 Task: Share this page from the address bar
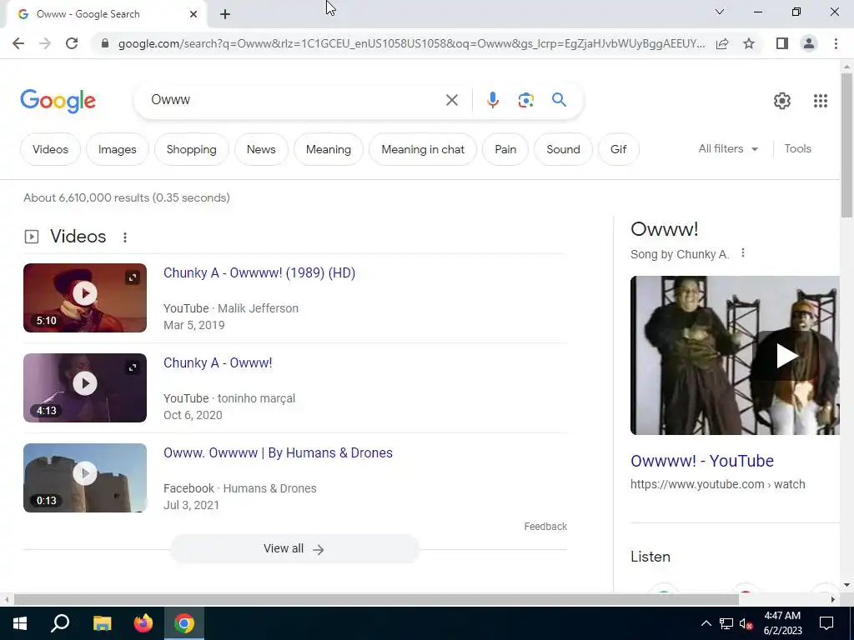[722, 43]
